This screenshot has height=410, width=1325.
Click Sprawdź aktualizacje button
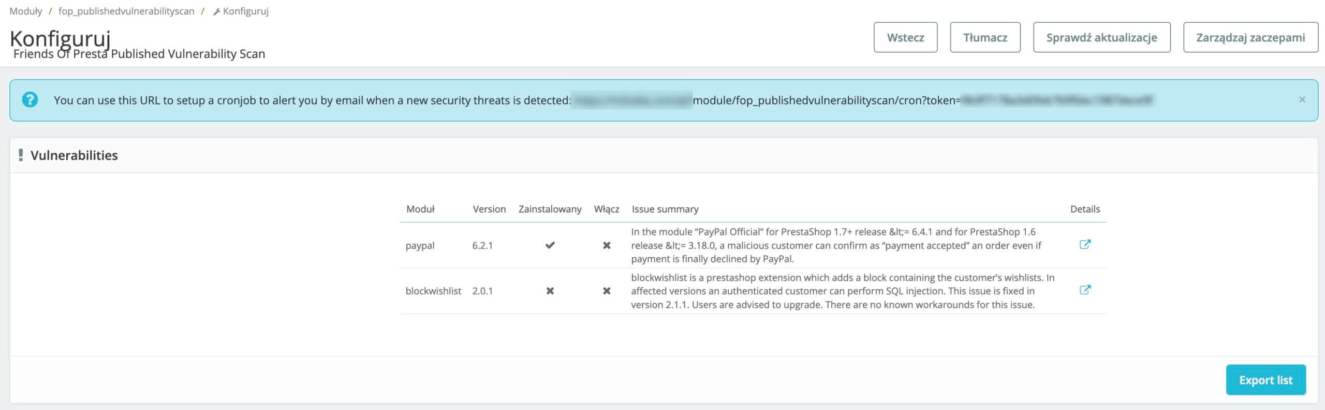click(x=1101, y=37)
